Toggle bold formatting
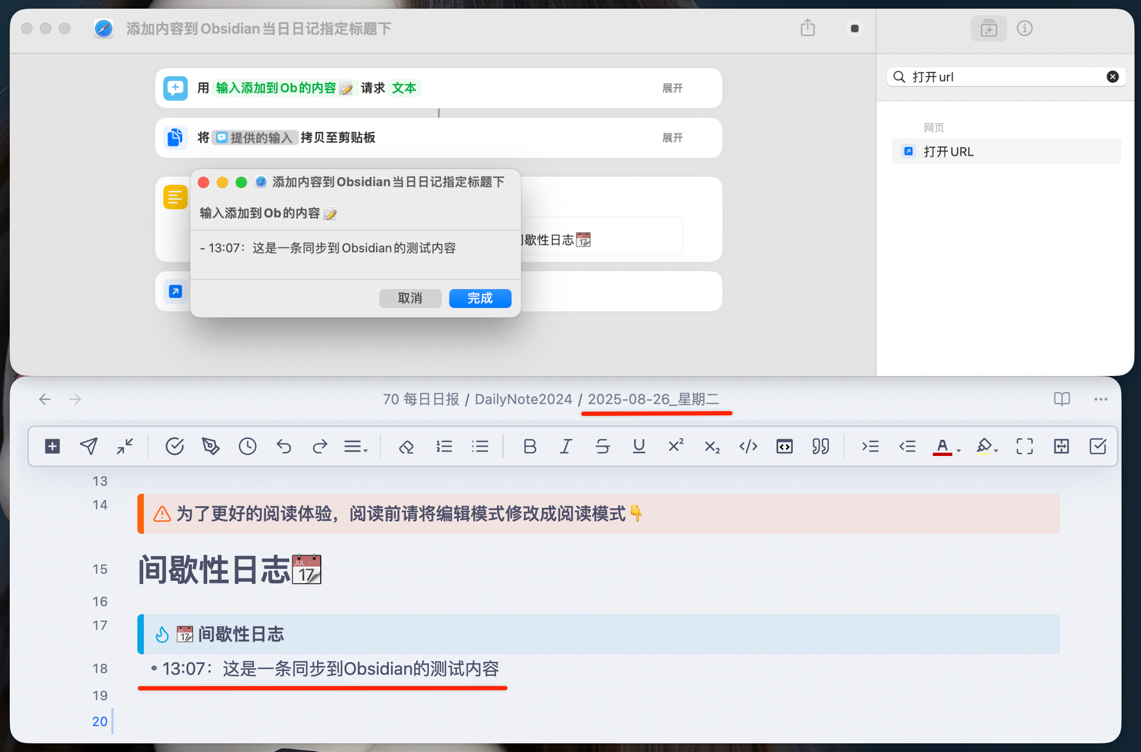 (530, 446)
